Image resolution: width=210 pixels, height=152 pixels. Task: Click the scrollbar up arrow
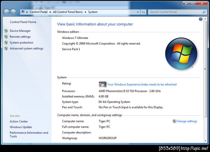(205, 19)
